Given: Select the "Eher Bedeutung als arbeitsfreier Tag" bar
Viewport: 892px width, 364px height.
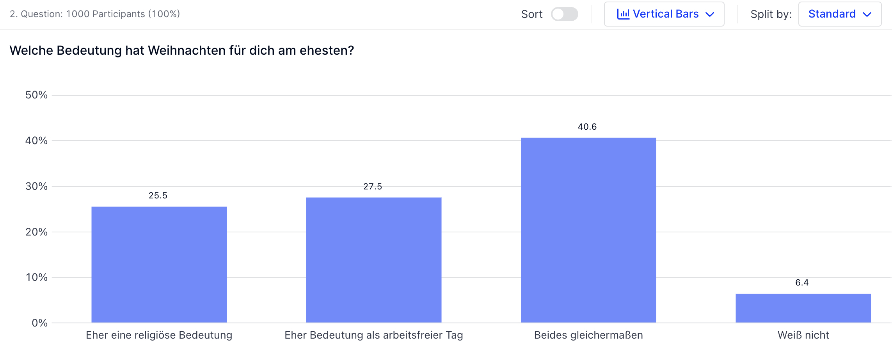Looking at the screenshot, I should click(x=373, y=260).
